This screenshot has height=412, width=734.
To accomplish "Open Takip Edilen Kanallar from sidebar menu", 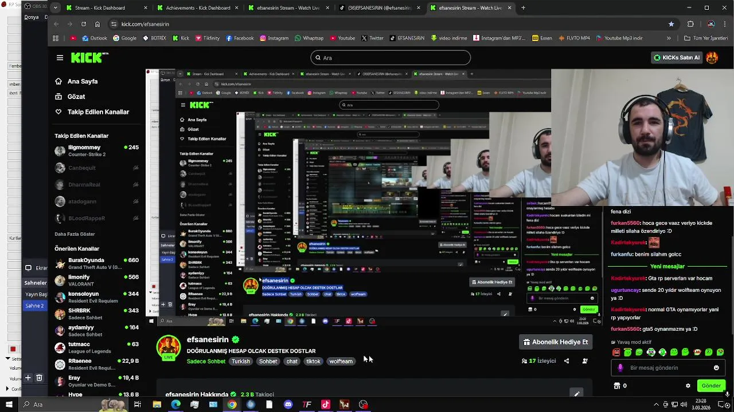I will coord(92,112).
